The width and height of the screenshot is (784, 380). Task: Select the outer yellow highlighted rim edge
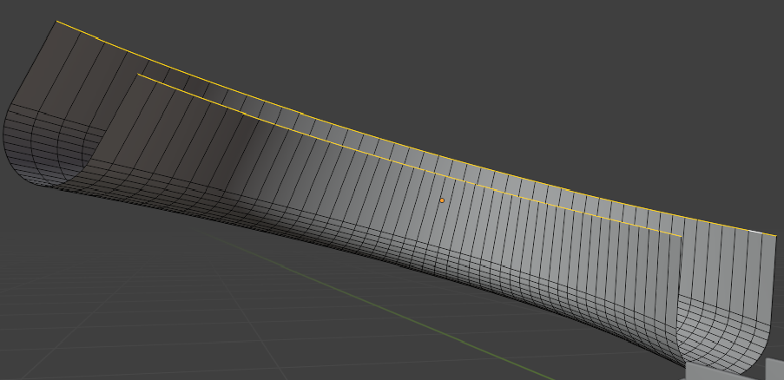(x=417, y=147)
